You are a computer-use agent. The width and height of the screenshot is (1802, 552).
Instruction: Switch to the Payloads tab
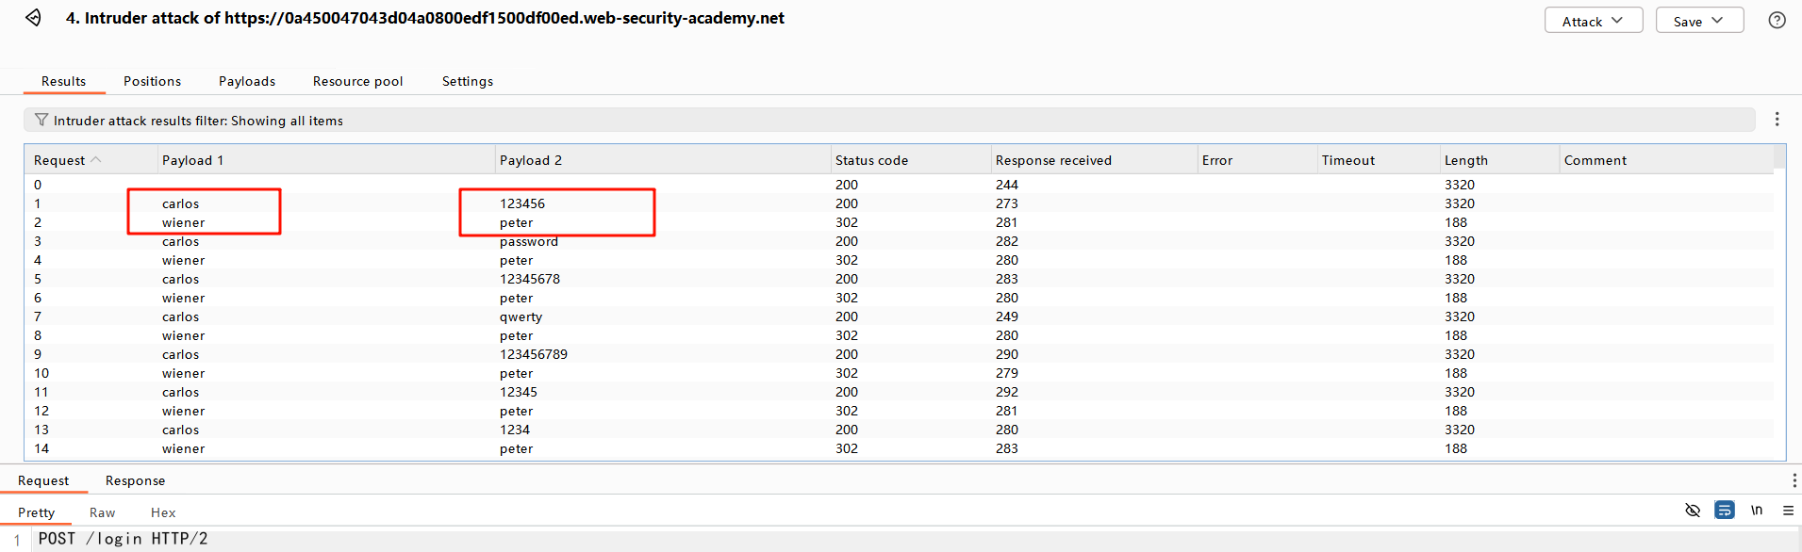247,81
